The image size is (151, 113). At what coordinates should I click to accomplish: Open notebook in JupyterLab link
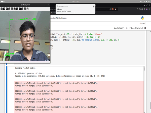coord(119,28)
